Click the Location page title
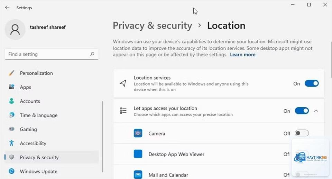 tap(226, 26)
